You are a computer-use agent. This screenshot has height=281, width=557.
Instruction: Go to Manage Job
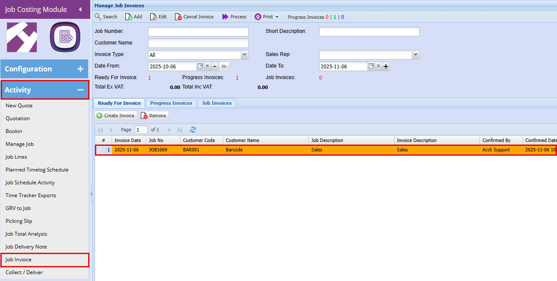19,144
